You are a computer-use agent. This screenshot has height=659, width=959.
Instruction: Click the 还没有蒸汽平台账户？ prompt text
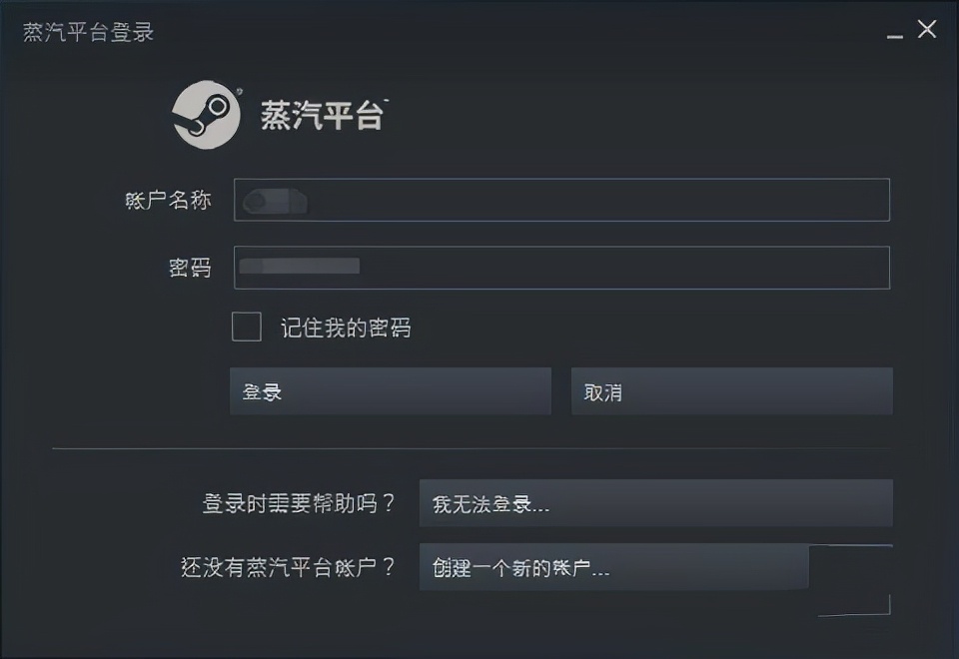(298, 566)
